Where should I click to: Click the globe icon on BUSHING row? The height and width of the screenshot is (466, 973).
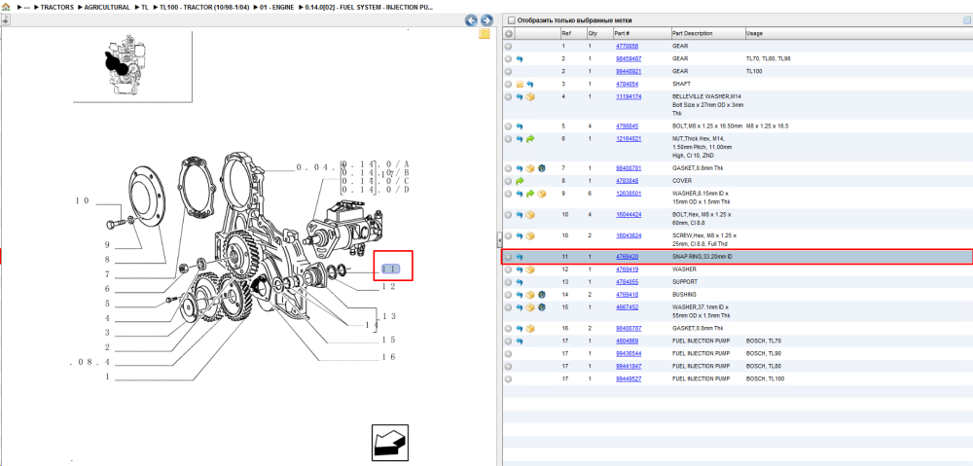tap(542, 295)
